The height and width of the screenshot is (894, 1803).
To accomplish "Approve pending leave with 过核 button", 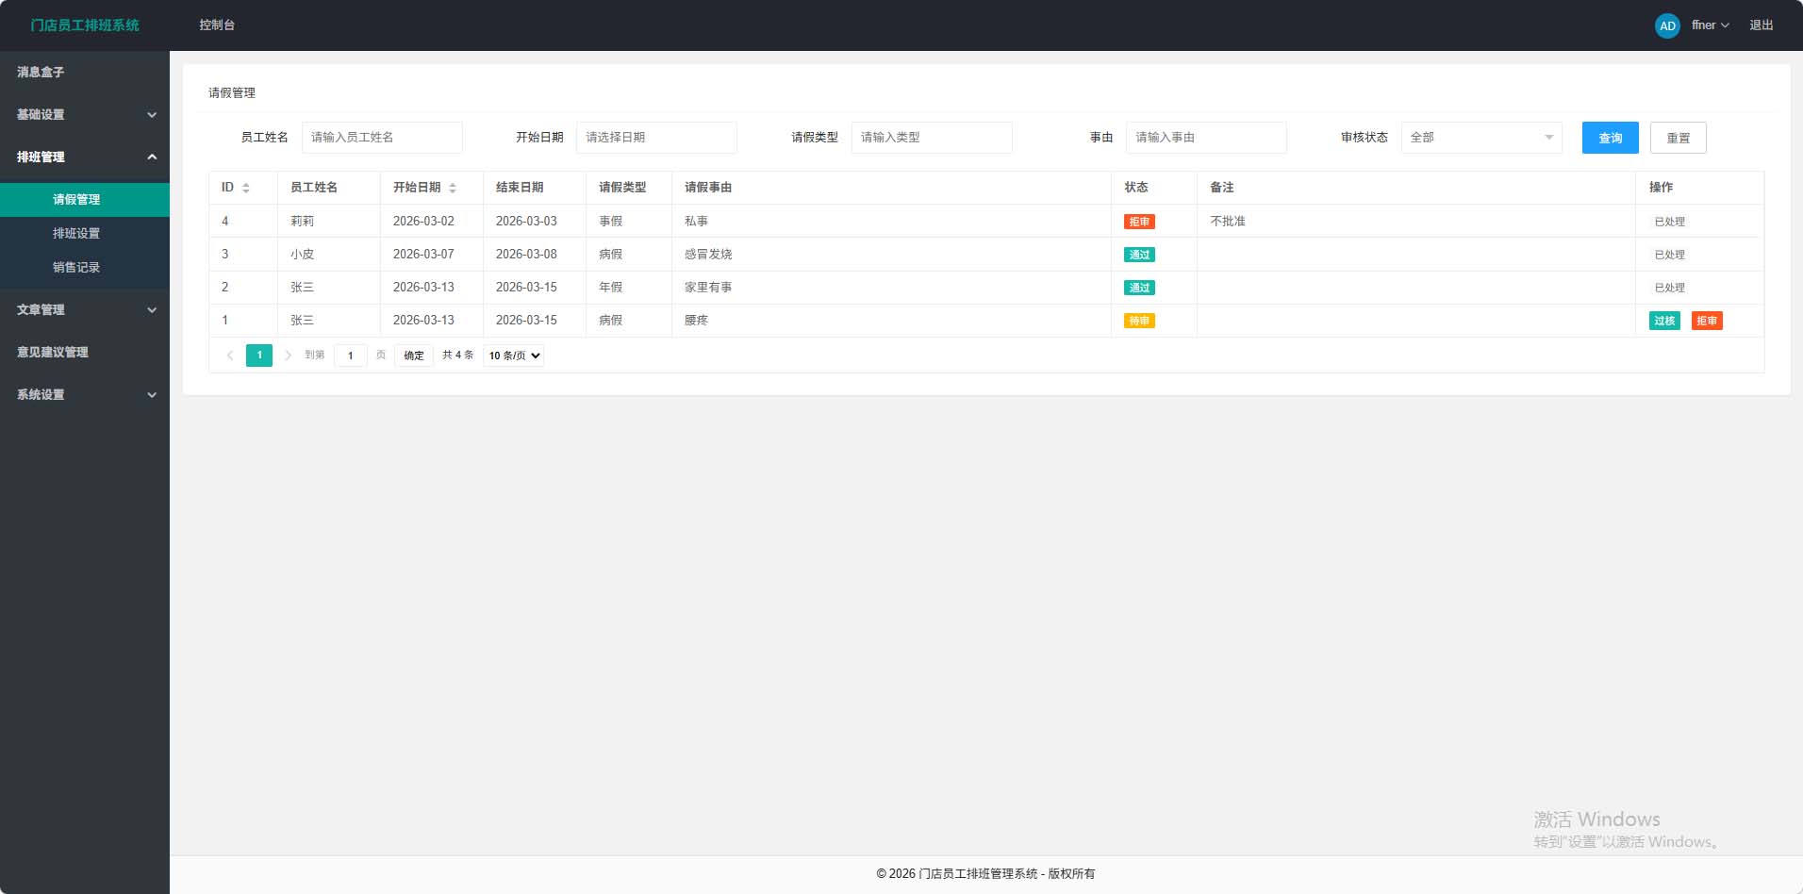I will pyautogui.click(x=1663, y=321).
